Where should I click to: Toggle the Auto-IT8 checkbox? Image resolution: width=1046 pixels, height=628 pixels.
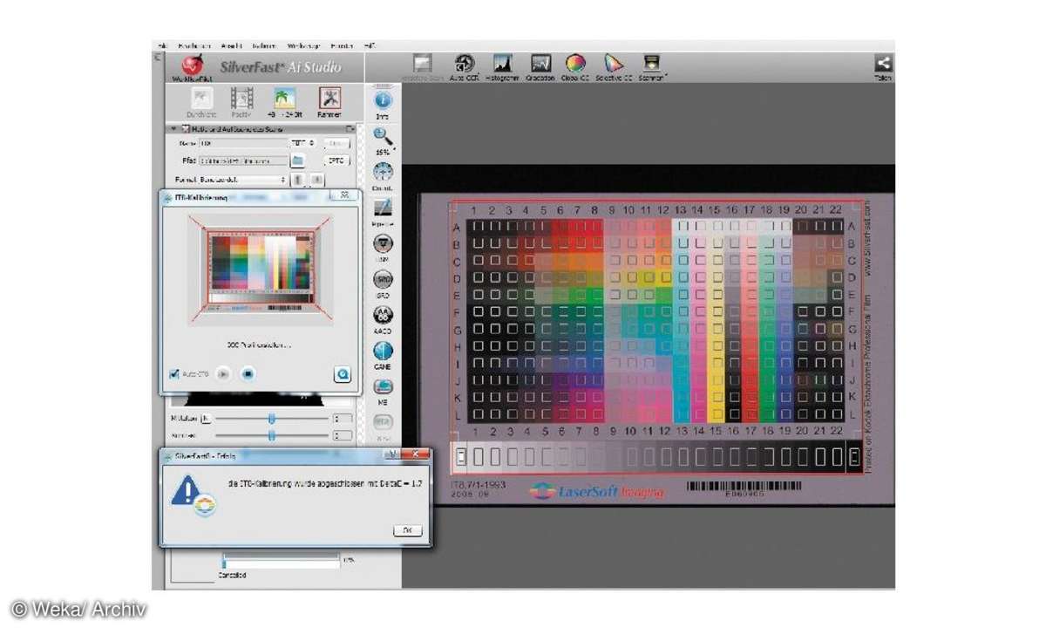pyautogui.click(x=174, y=374)
